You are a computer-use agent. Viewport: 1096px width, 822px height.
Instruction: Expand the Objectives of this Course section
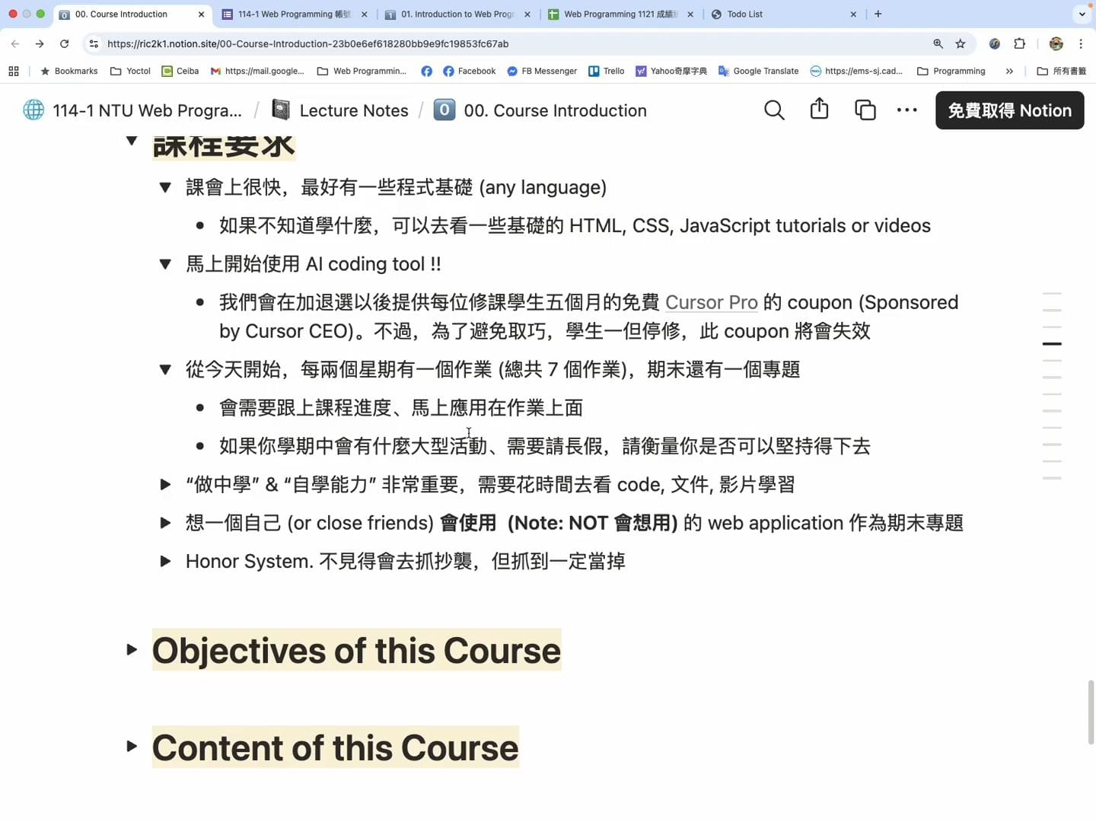click(132, 650)
